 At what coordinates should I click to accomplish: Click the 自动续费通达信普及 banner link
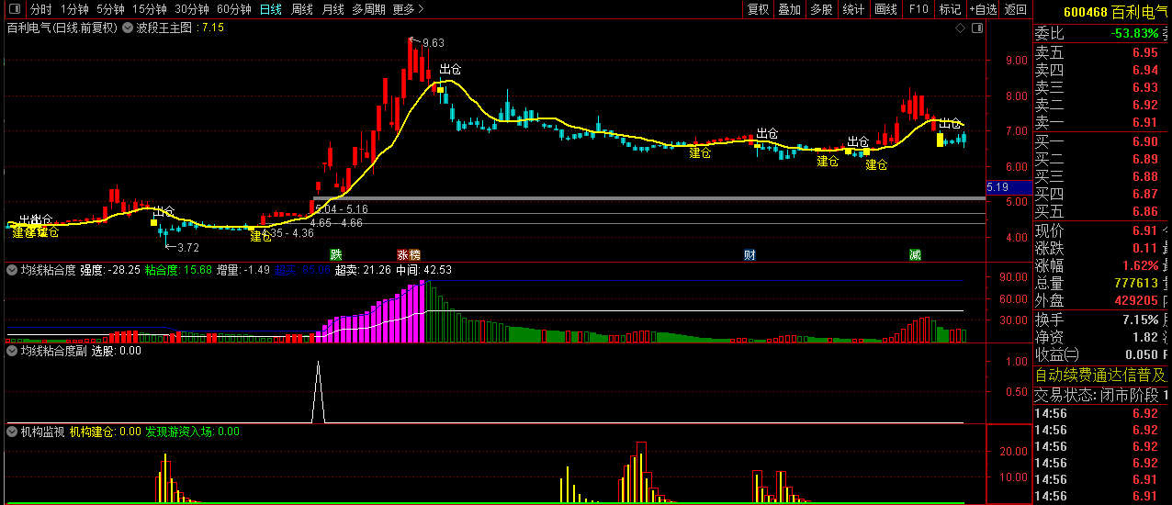coord(1101,376)
